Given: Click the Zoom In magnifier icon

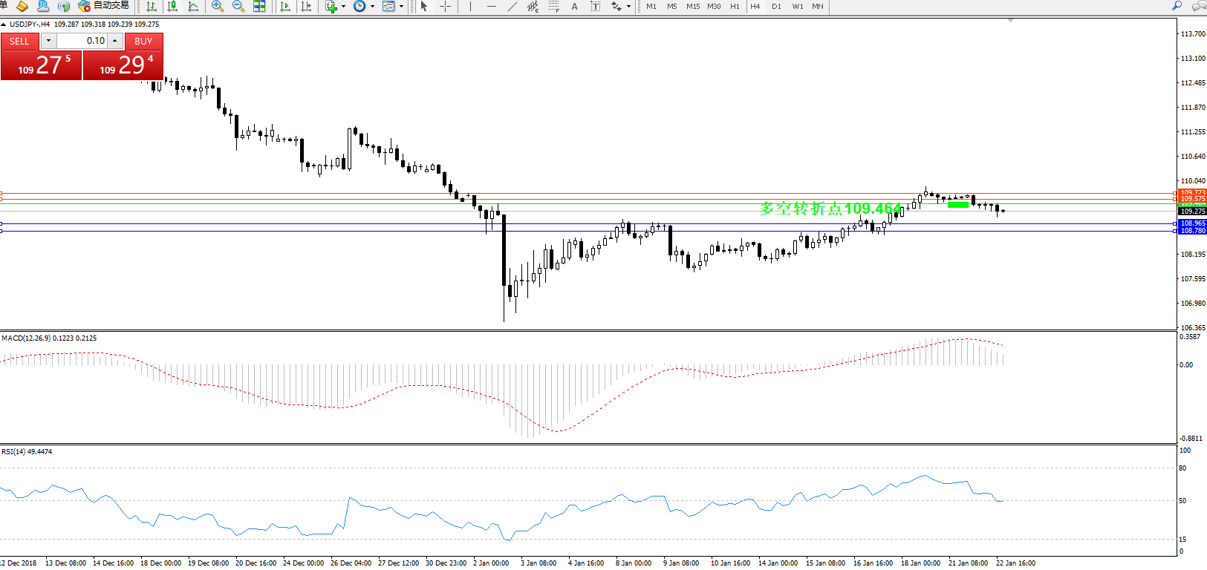Looking at the screenshot, I should click(x=217, y=6).
